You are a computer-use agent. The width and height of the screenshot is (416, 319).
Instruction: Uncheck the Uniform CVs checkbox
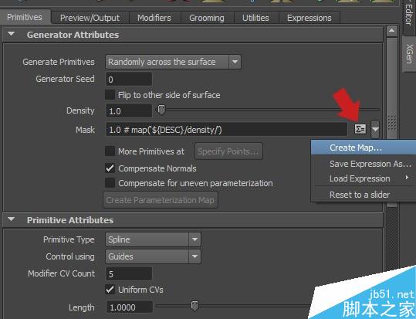(x=110, y=289)
